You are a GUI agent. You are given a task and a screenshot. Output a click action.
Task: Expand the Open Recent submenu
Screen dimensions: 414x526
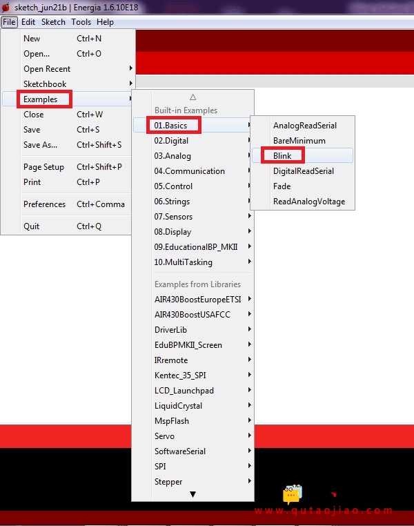tap(67, 69)
